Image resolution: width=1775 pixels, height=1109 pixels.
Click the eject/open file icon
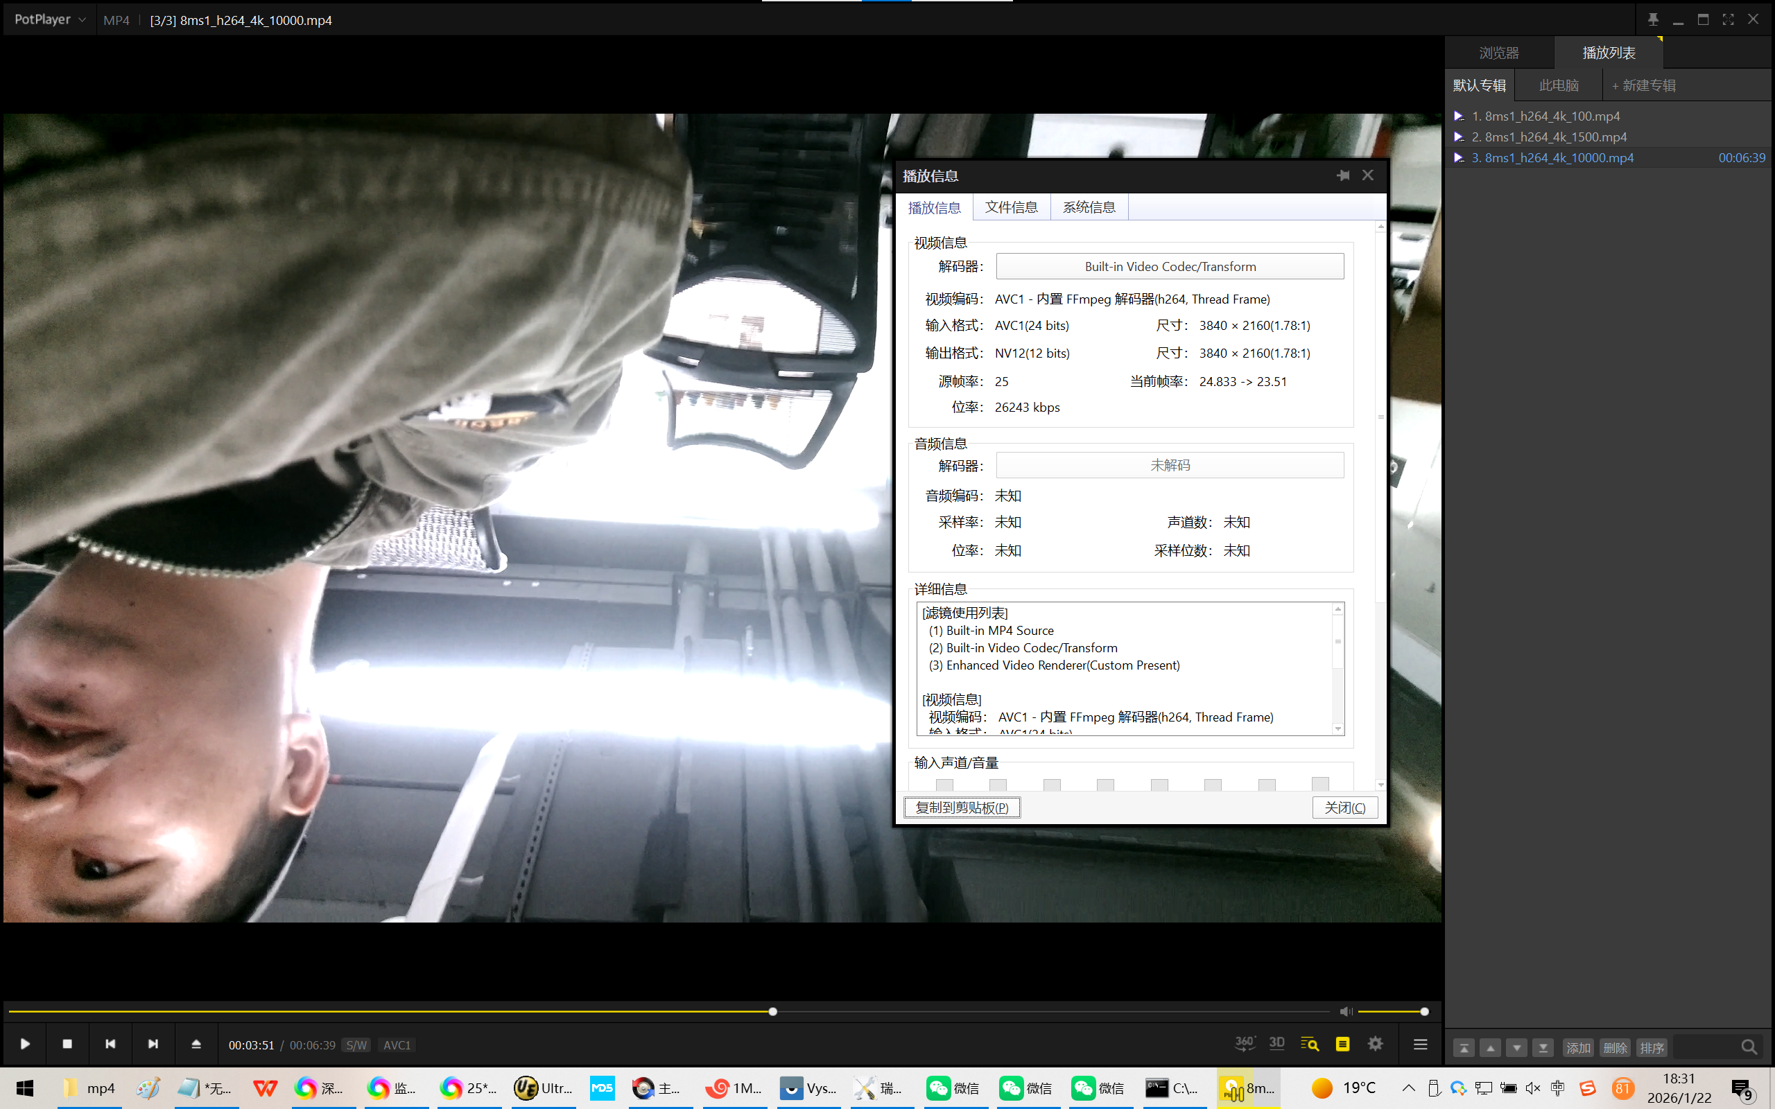[196, 1044]
